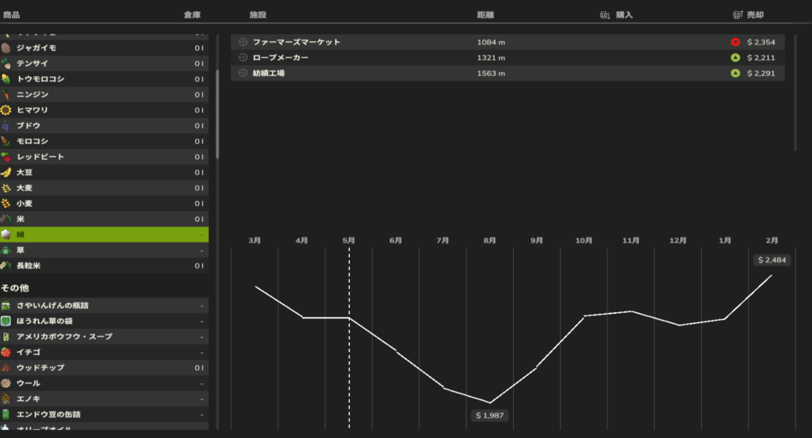The width and height of the screenshot is (812, 438).
Task: Click the red falling-price icon for ファーマーズマーケット
Action: [x=735, y=42]
